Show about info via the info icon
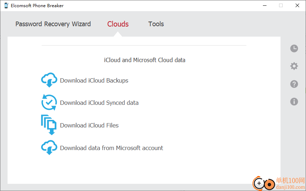The image size is (306, 191). 294,102
